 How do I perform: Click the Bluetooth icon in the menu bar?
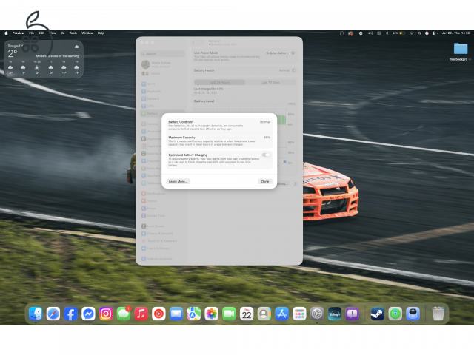(387, 33)
